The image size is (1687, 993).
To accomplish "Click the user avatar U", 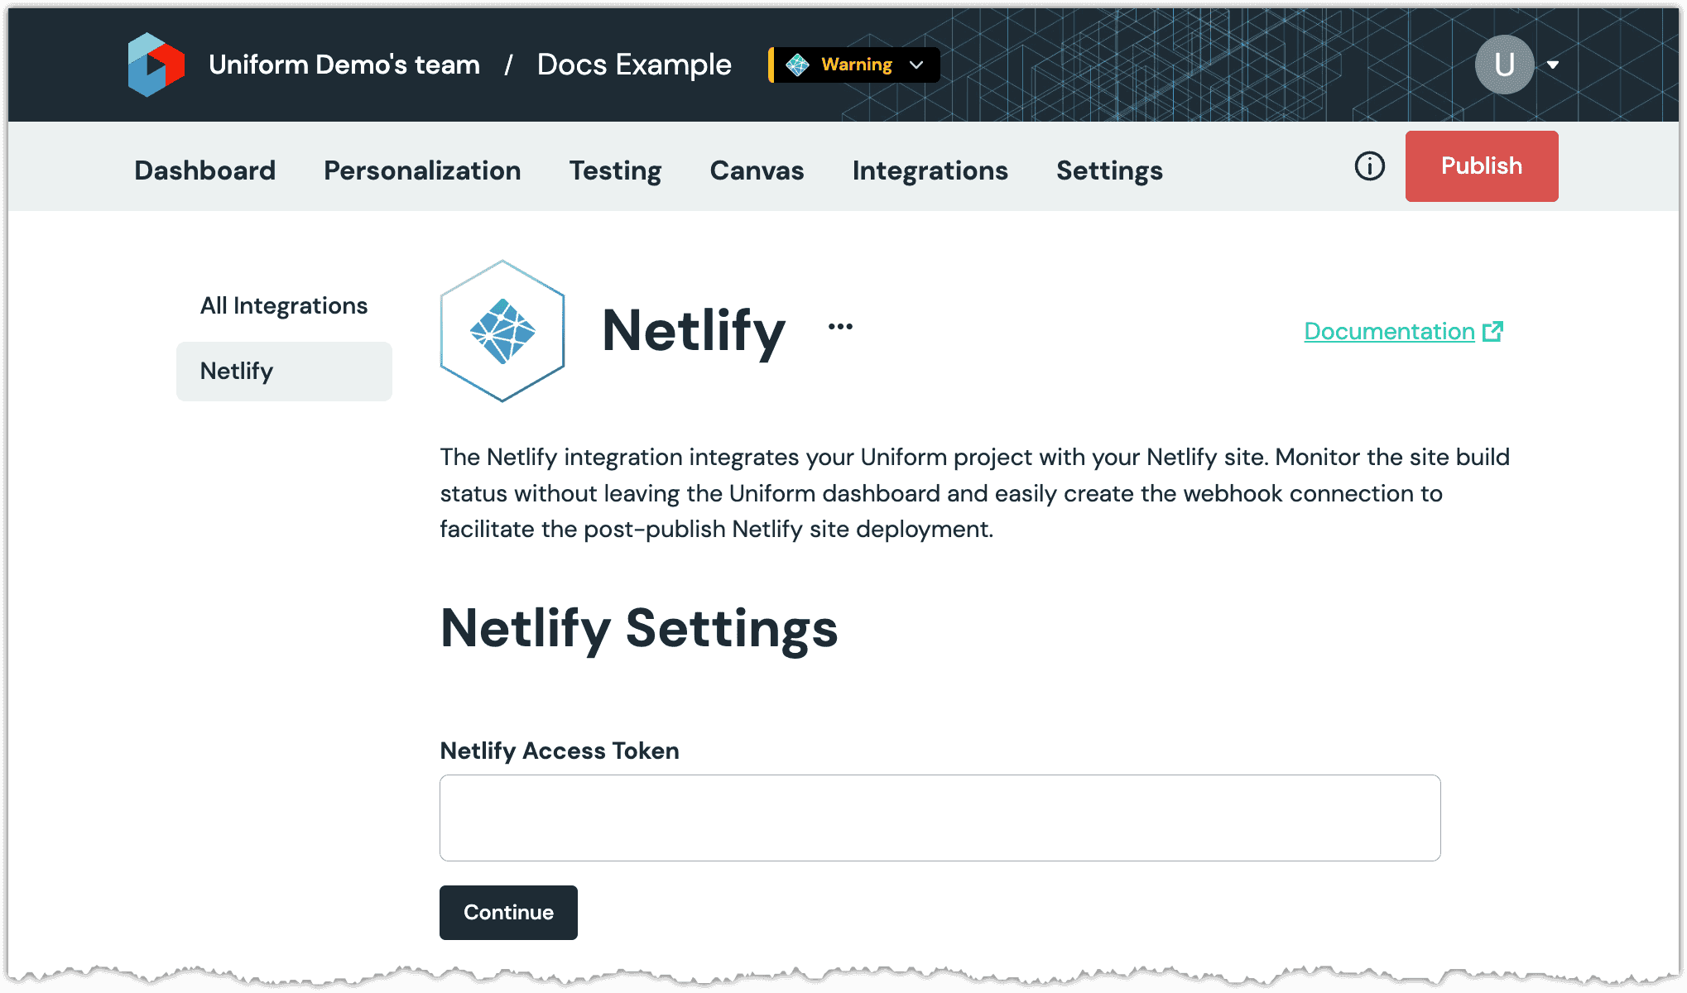I will [x=1504, y=65].
